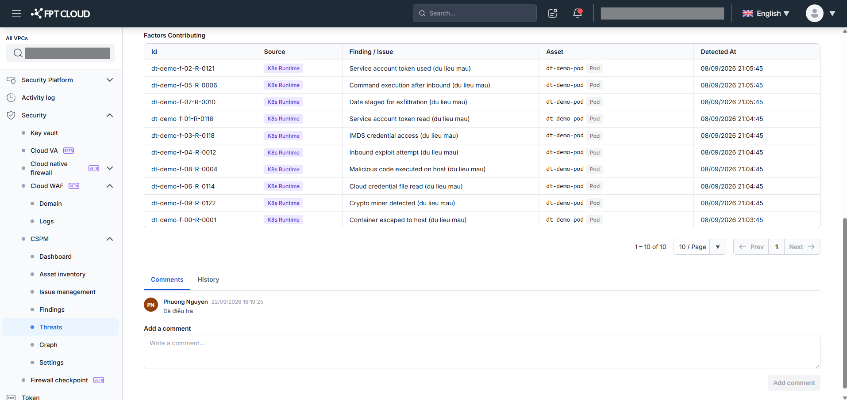Open the support ticket icon beside search
Image resolution: width=847 pixels, height=400 pixels.
pos(553,13)
